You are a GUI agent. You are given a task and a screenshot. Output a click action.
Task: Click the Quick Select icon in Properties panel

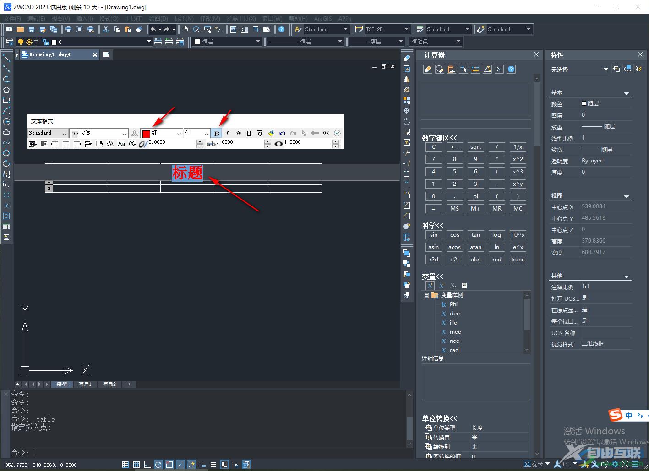click(638, 69)
